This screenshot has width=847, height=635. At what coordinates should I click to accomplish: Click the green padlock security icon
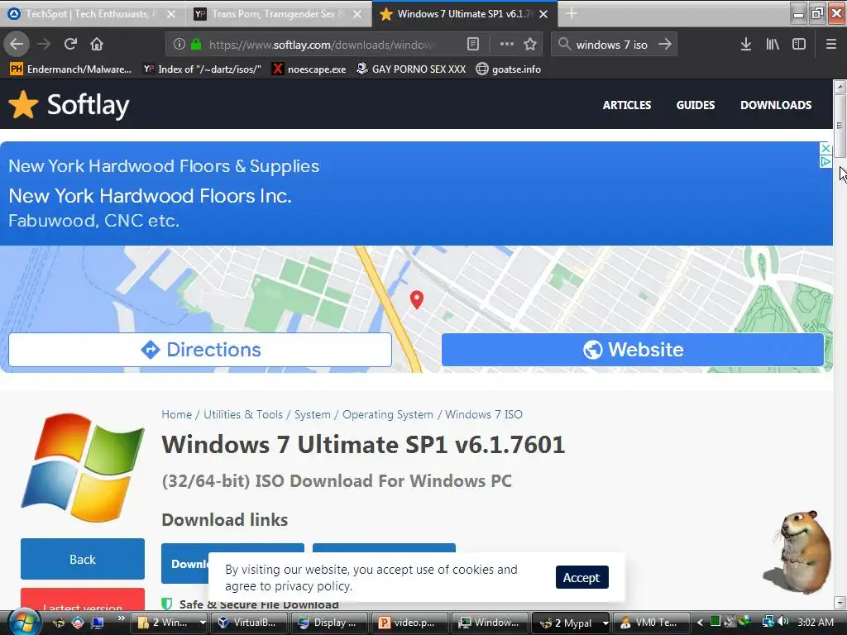196,45
